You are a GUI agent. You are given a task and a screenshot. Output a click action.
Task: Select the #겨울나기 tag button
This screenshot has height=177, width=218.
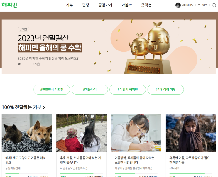point(90,90)
